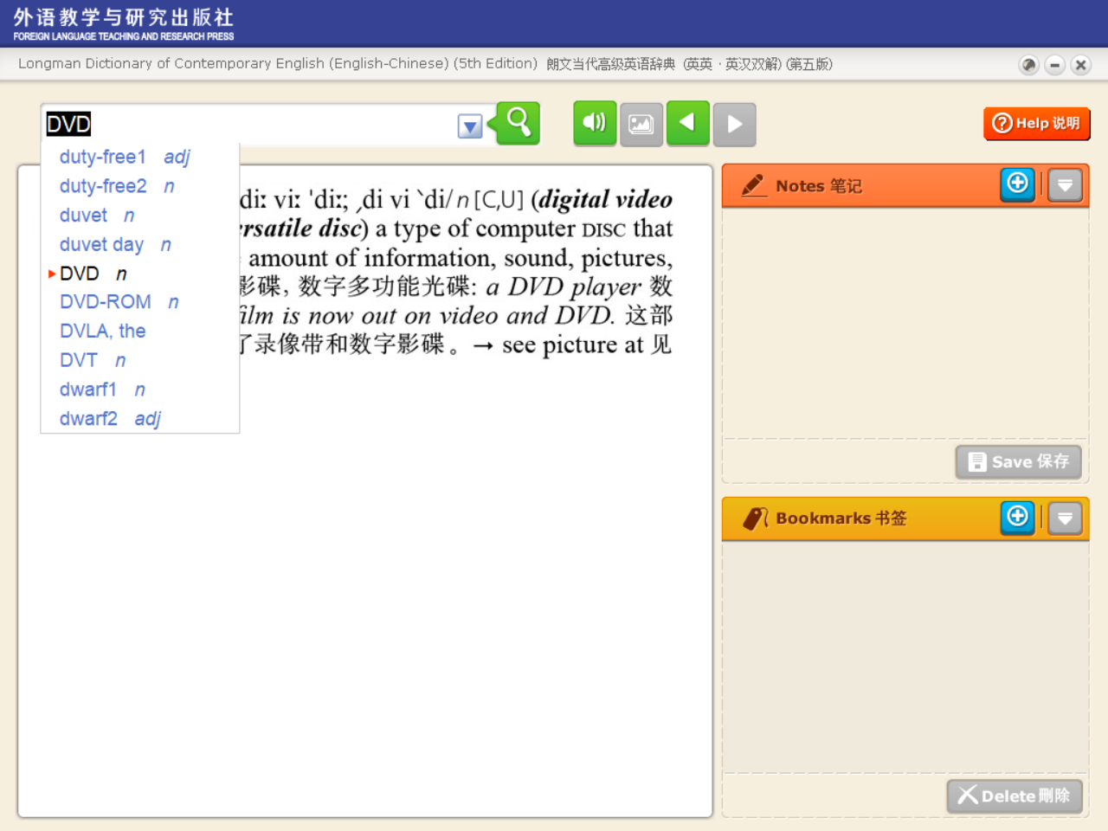This screenshot has height=831, width=1108.
Task: Click Delete 删除 bookmark button
Action: tap(1015, 796)
